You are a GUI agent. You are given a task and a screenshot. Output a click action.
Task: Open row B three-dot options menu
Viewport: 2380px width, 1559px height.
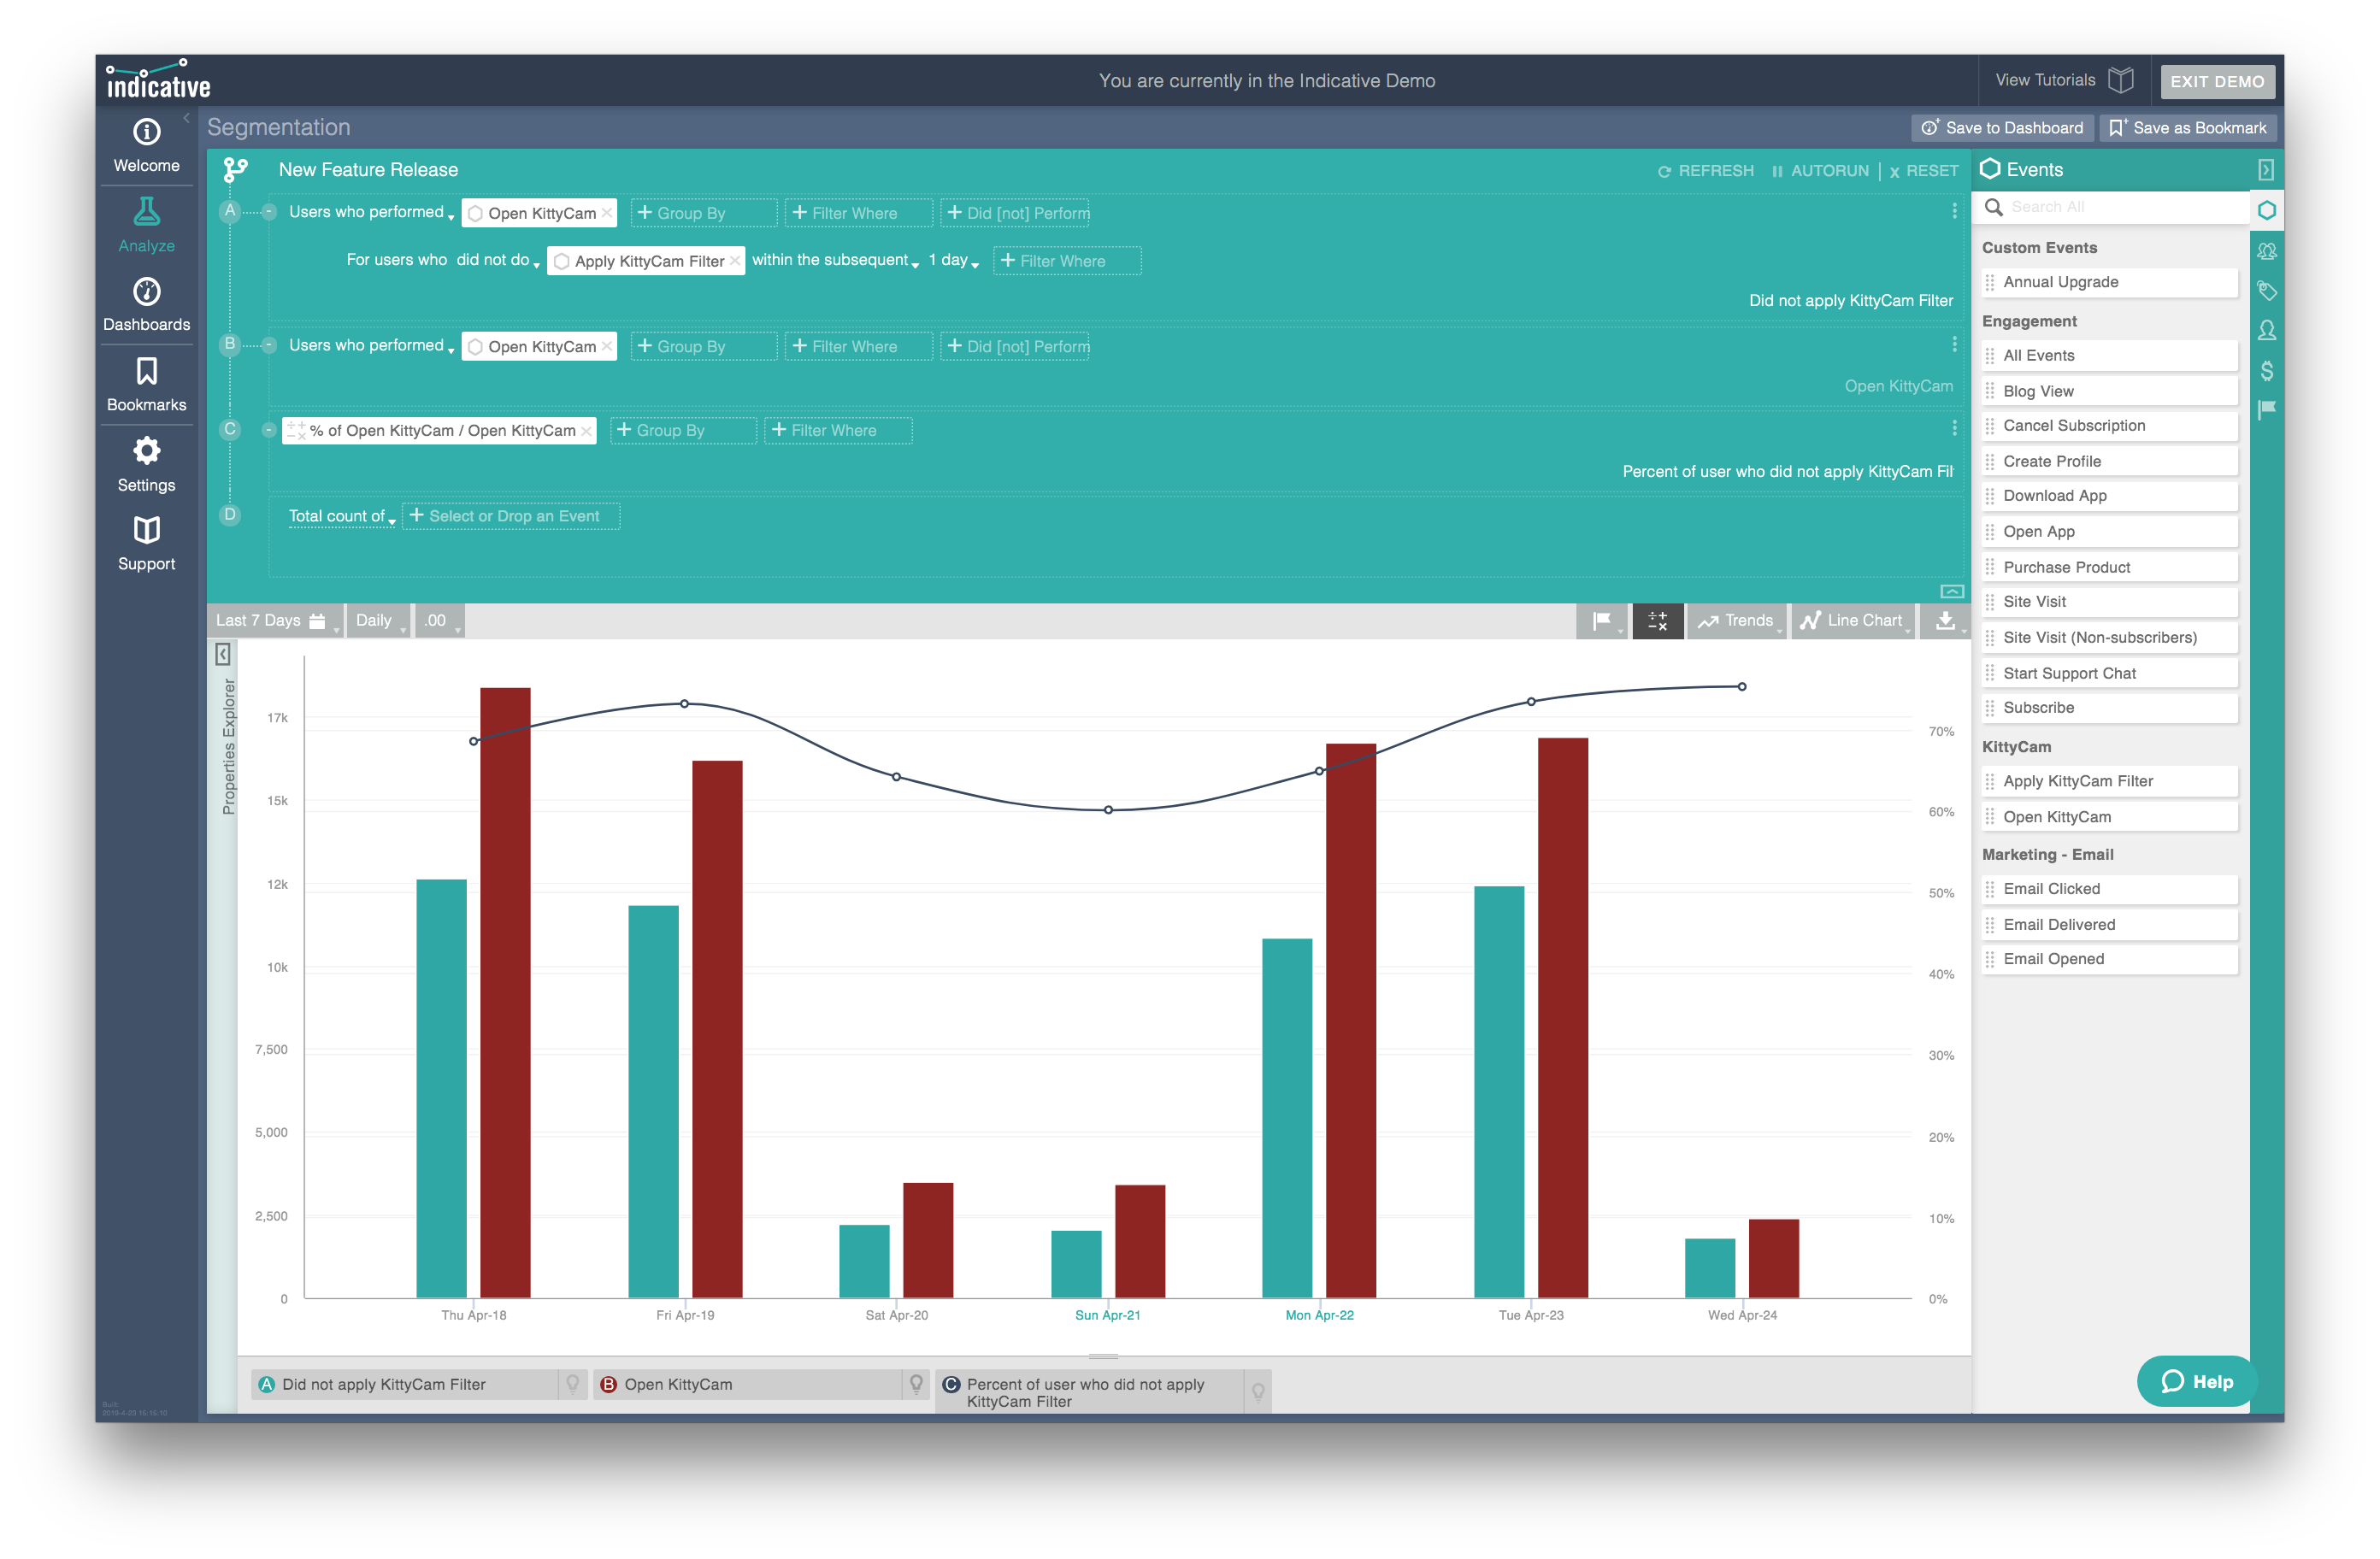1954,344
